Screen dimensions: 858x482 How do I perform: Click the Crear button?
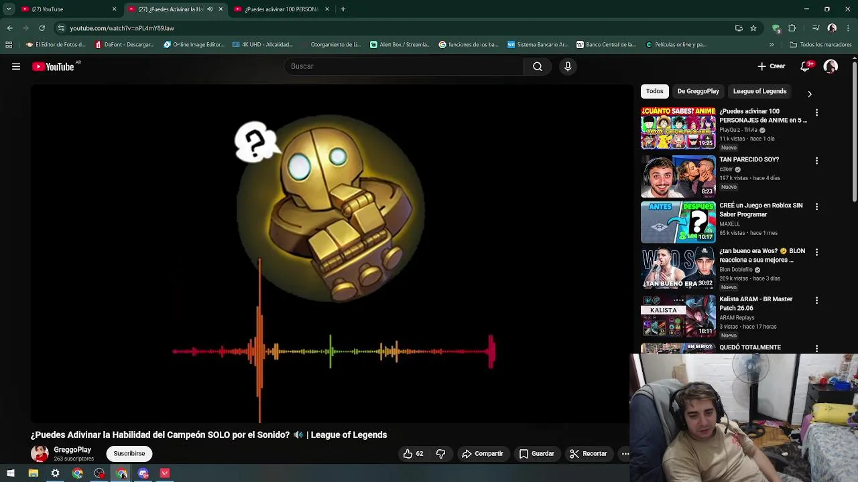tap(771, 66)
